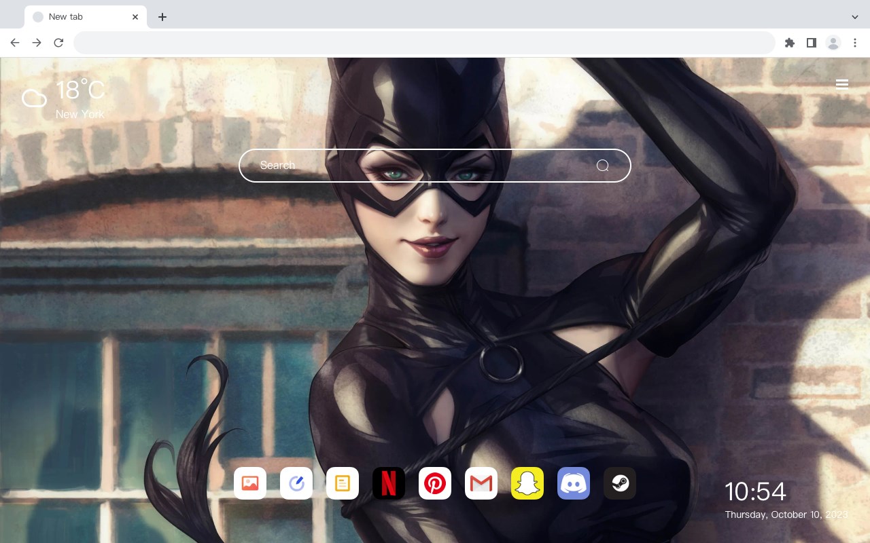The width and height of the screenshot is (870, 543).
Task: Open the Discord shortcut
Action: tap(574, 483)
